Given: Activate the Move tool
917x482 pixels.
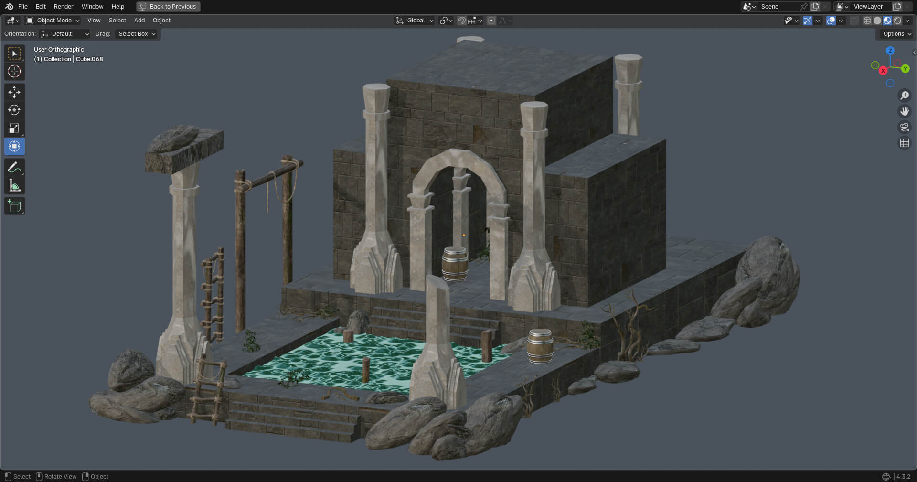Looking at the screenshot, I should pos(14,92).
